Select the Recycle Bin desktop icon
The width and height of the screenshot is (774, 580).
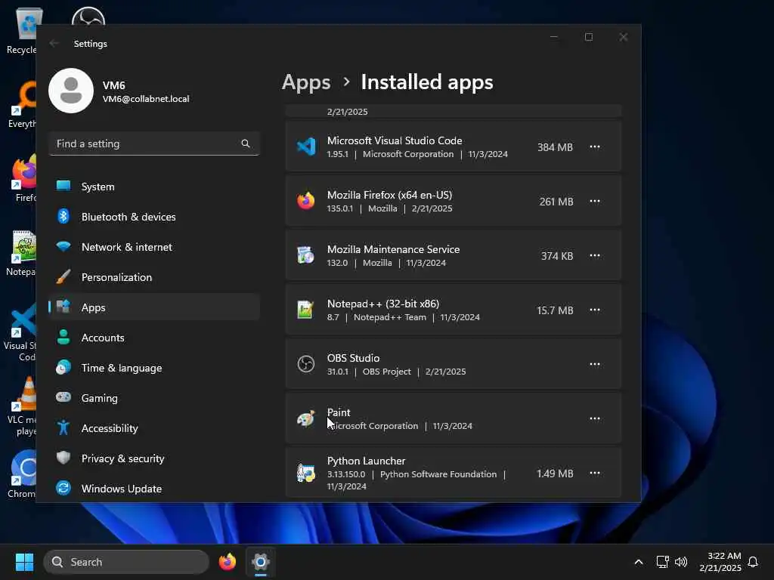[x=21, y=30]
